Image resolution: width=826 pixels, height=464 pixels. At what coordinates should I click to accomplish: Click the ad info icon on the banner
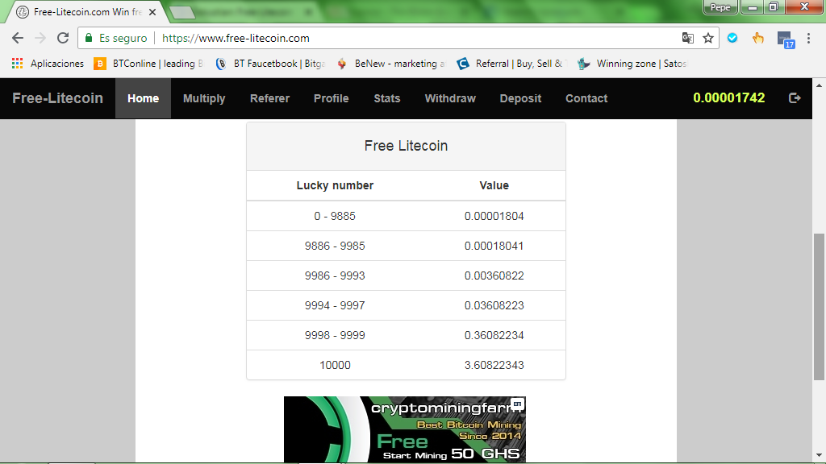click(x=517, y=404)
